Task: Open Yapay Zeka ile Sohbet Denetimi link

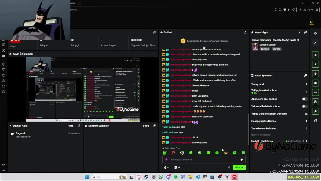Action: (x=306, y=114)
